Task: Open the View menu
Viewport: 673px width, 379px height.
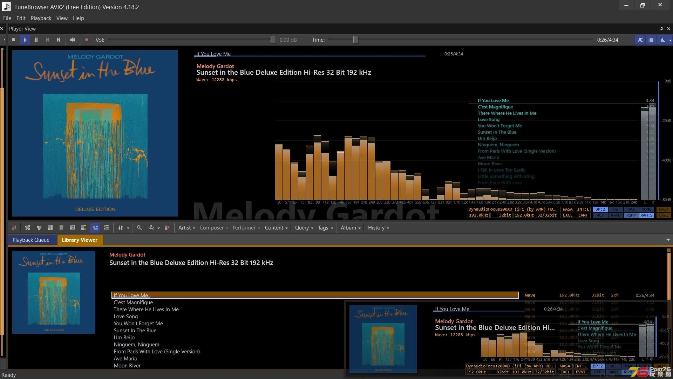Action: 62,18
